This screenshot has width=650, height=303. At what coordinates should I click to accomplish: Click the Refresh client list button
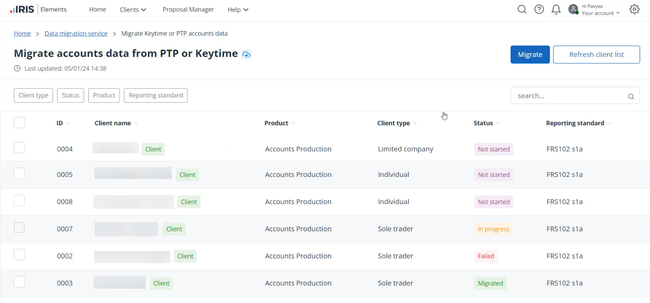[x=596, y=55]
